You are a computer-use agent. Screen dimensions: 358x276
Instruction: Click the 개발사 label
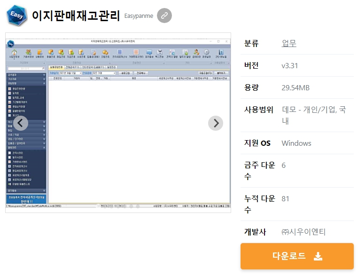point(255,232)
